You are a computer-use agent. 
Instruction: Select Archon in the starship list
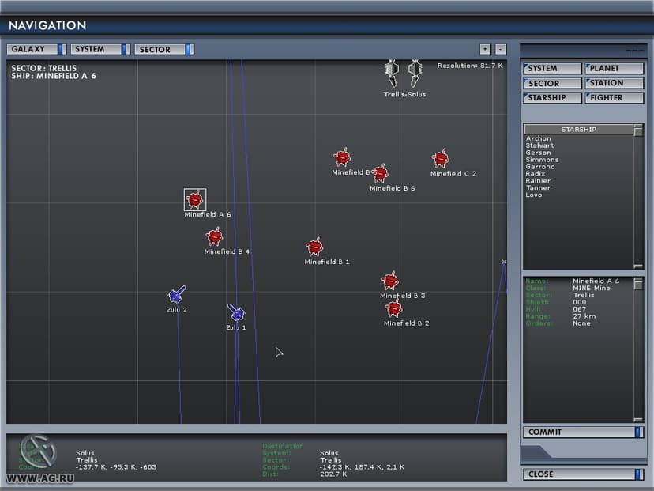pyautogui.click(x=538, y=138)
